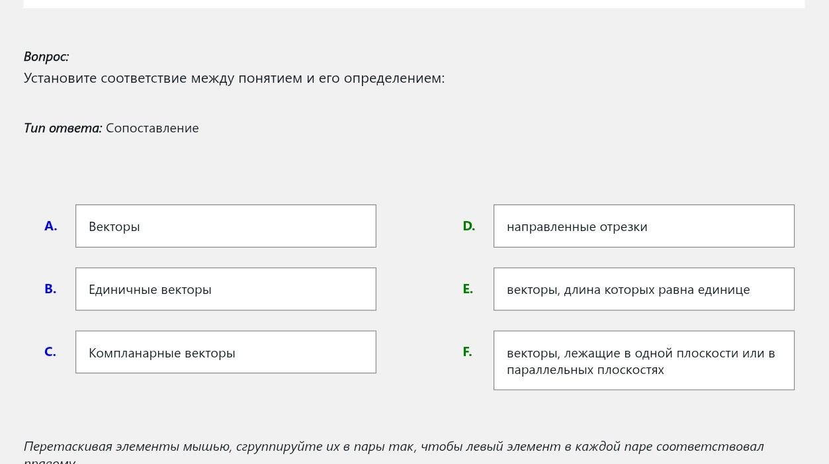Click the blue letter label "C."
Screen dimensions: 829x464
[50, 352]
